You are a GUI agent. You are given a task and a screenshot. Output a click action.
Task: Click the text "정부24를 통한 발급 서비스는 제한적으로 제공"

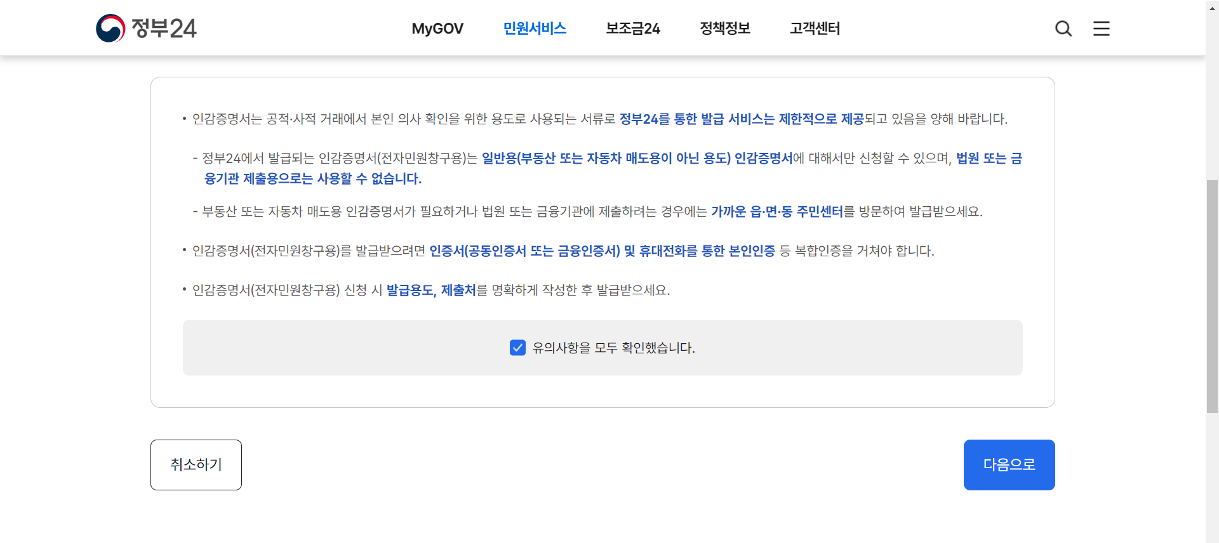coord(742,119)
